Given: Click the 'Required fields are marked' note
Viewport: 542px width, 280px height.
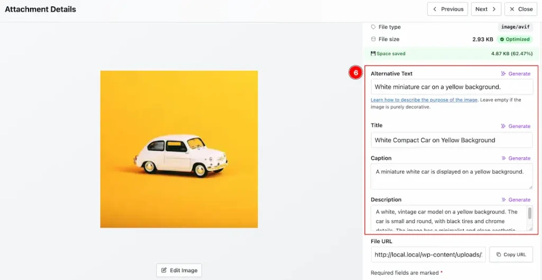Looking at the screenshot, I should [x=406, y=273].
